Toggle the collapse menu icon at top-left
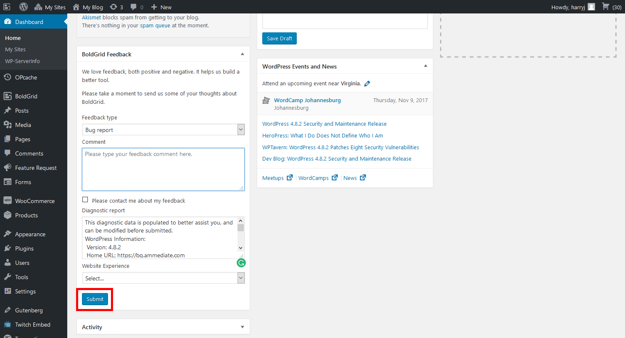This screenshot has height=338, width=625. point(7,7)
